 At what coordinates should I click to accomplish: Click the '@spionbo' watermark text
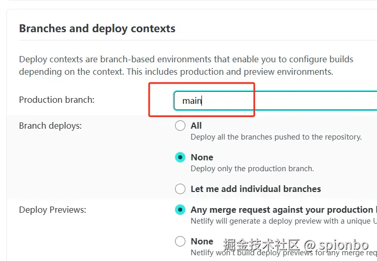coord(336,245)
